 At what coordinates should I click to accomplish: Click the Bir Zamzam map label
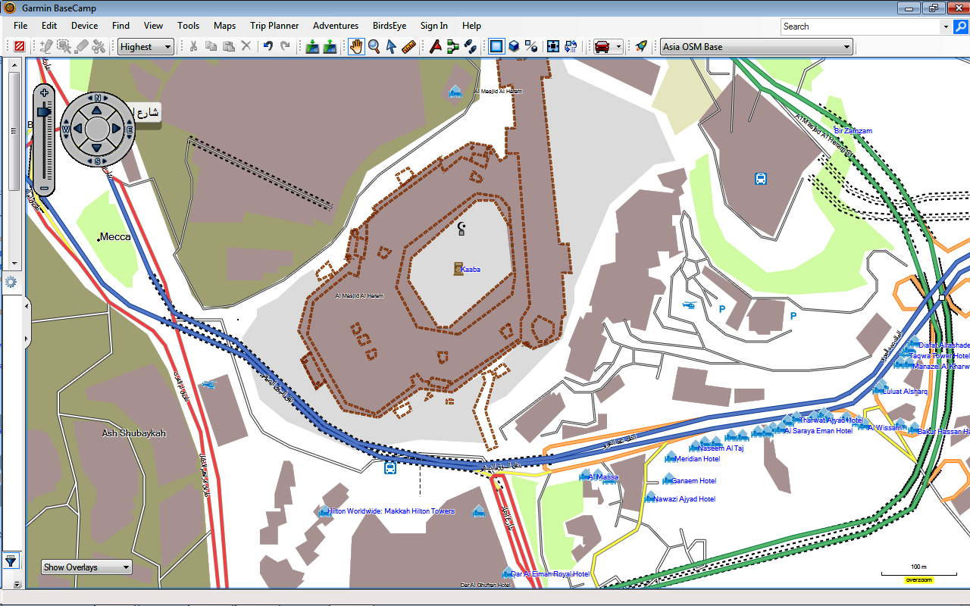coord(853,131)
